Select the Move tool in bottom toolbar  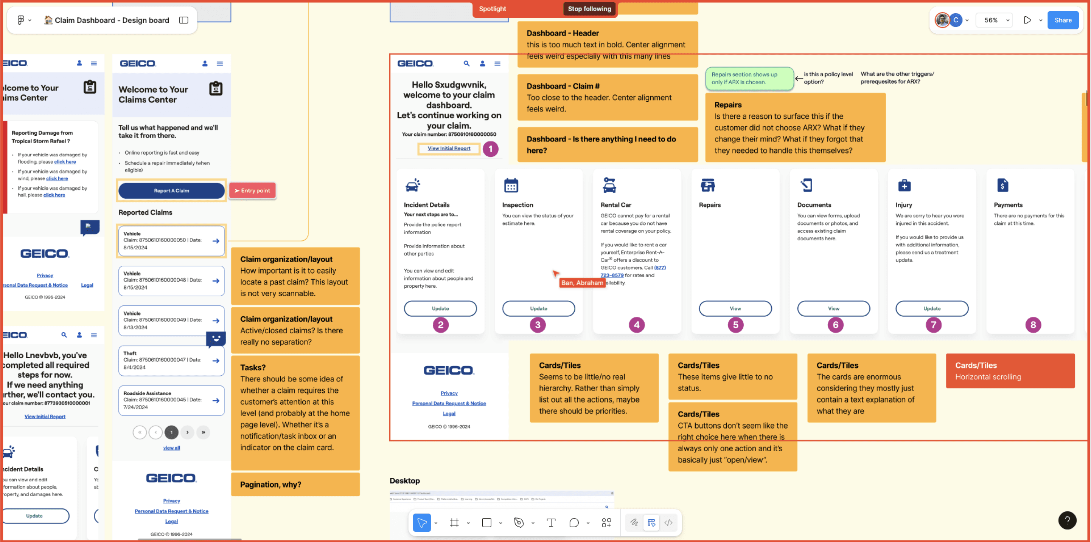tap(422, 523)
